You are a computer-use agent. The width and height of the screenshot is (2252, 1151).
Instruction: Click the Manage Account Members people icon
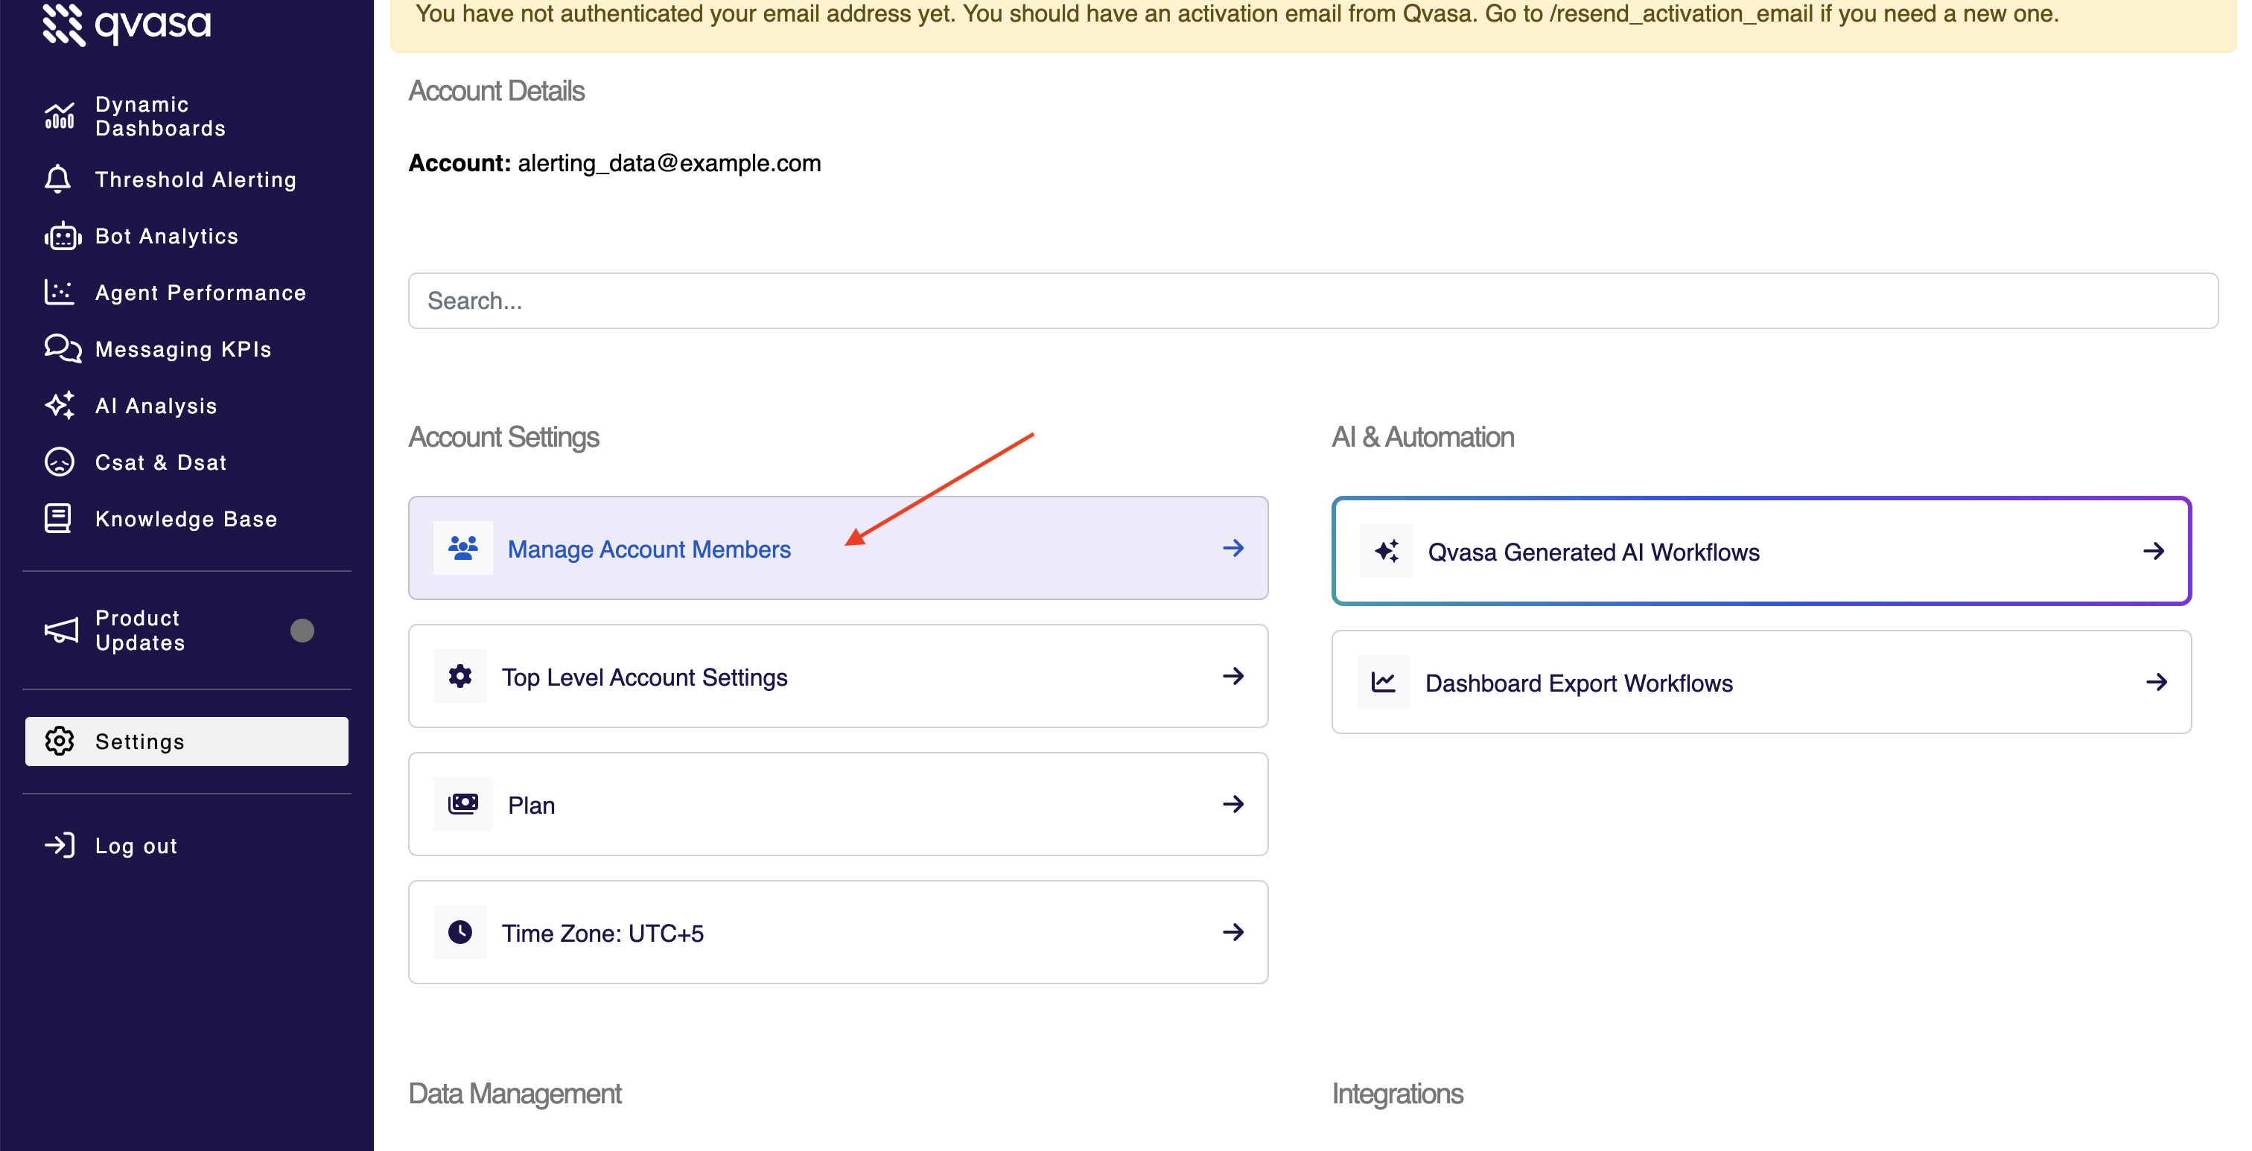(463, 548)
